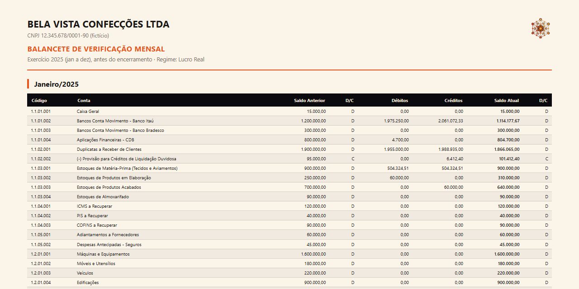Screen dimensions: 579x289
Task: Select Bancos Conta Movimento - Banco Itaú
Action: [115, 121]
